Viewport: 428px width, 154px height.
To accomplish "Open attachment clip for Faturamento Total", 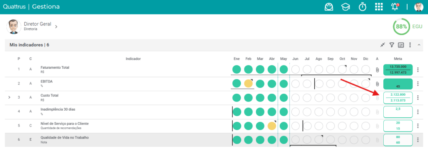I will coord(377,70).
